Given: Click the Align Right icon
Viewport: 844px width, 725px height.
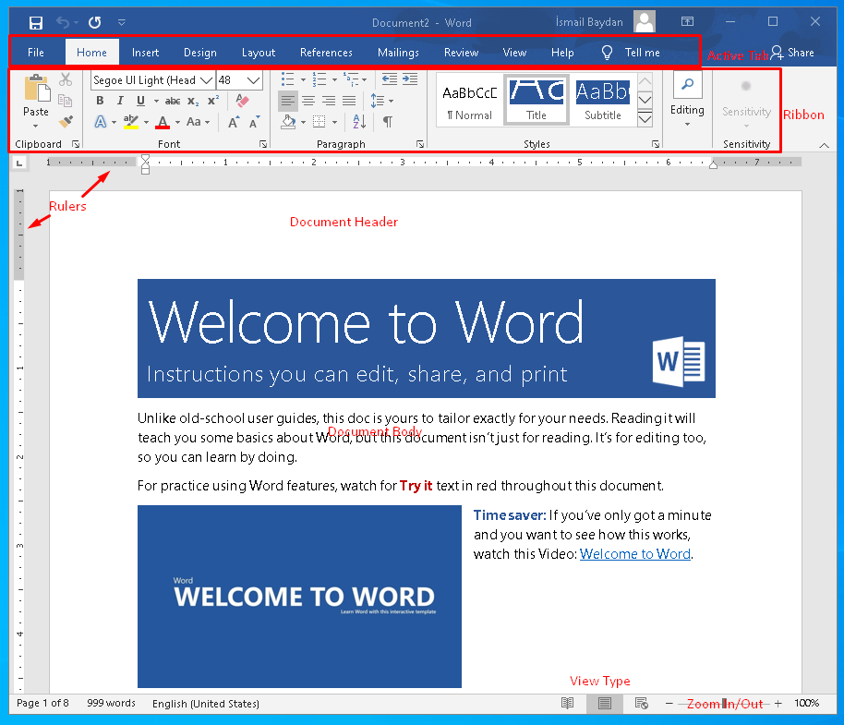Looking at the screenshot, I should pos(329,101).
